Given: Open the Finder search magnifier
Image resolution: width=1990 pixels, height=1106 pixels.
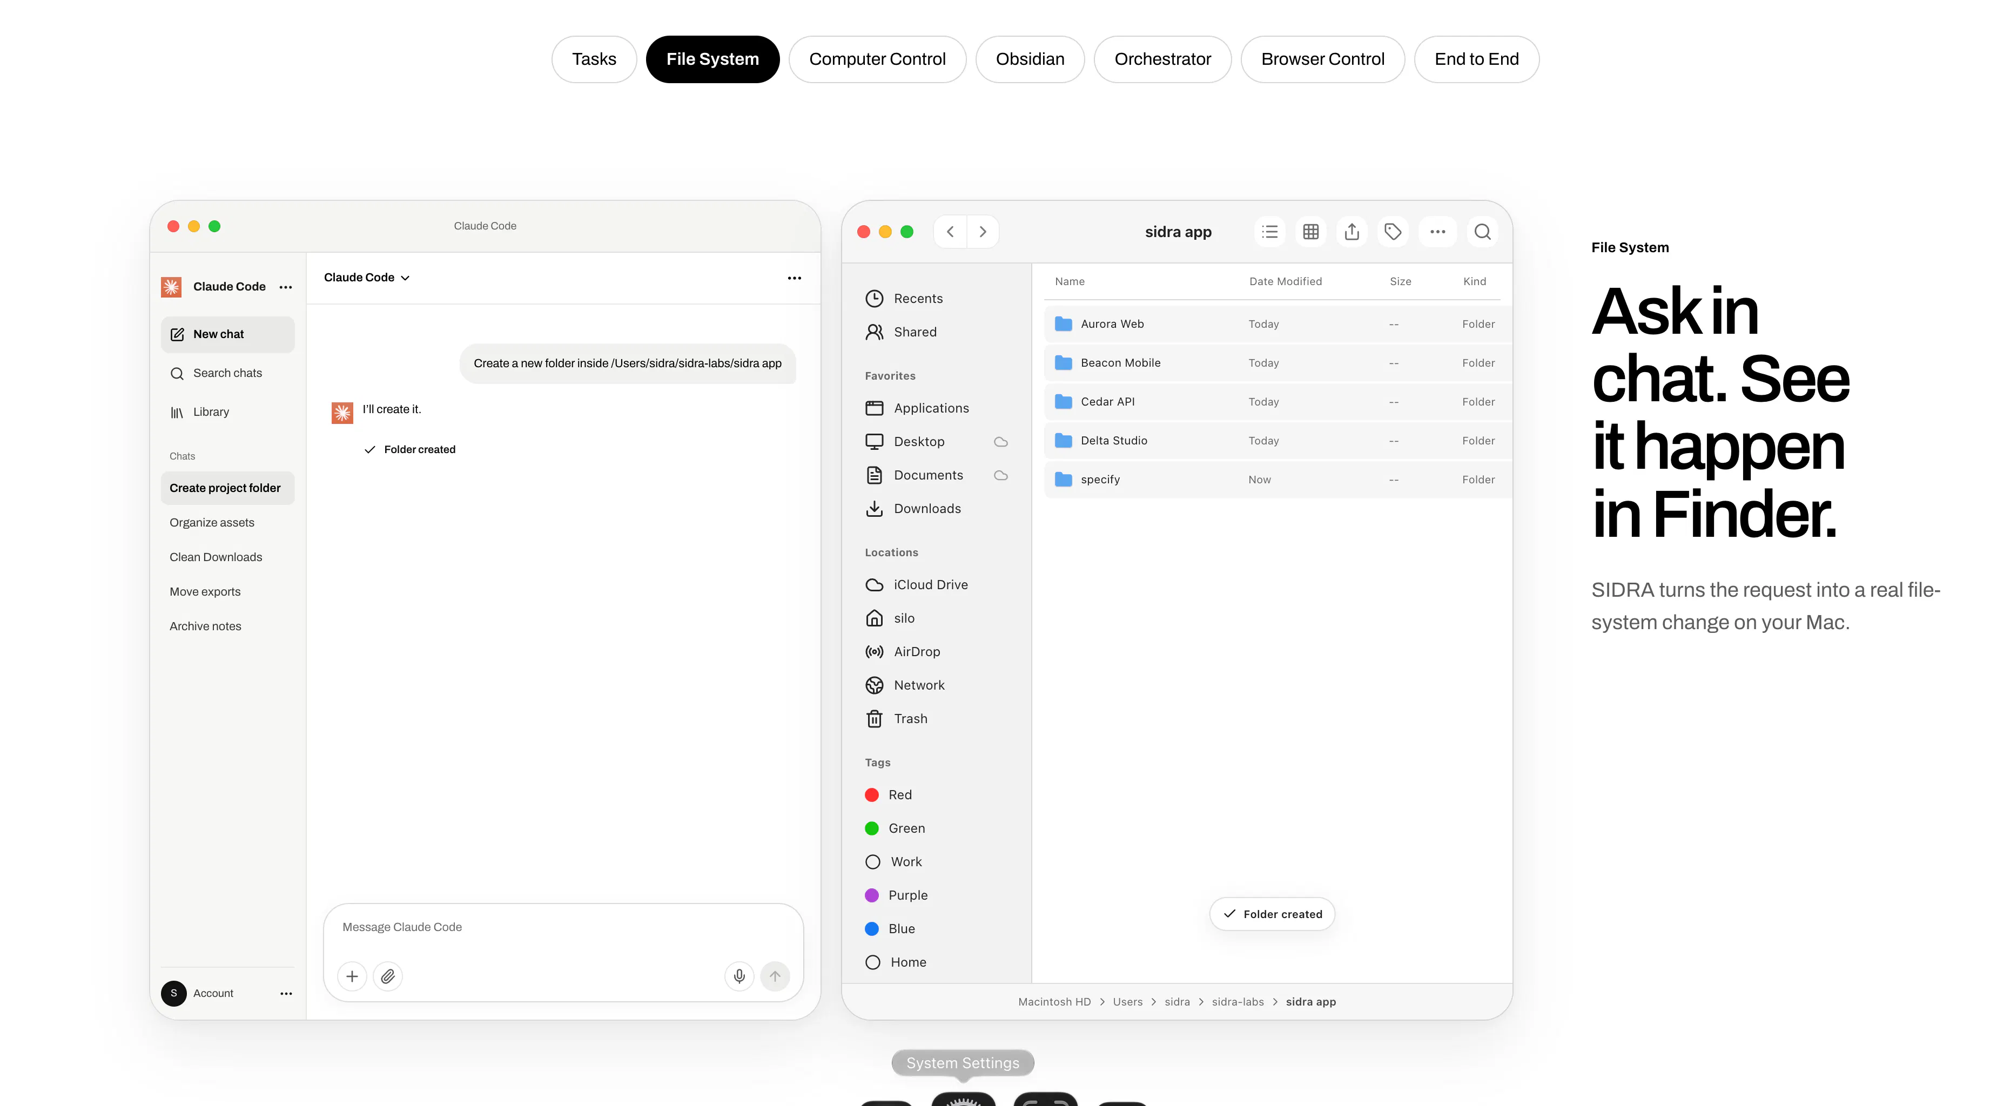Looking at the screenshot, I should tap(1482, 232).
